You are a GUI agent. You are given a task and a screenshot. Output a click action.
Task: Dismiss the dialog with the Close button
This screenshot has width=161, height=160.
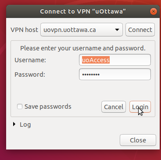(138, 140)
